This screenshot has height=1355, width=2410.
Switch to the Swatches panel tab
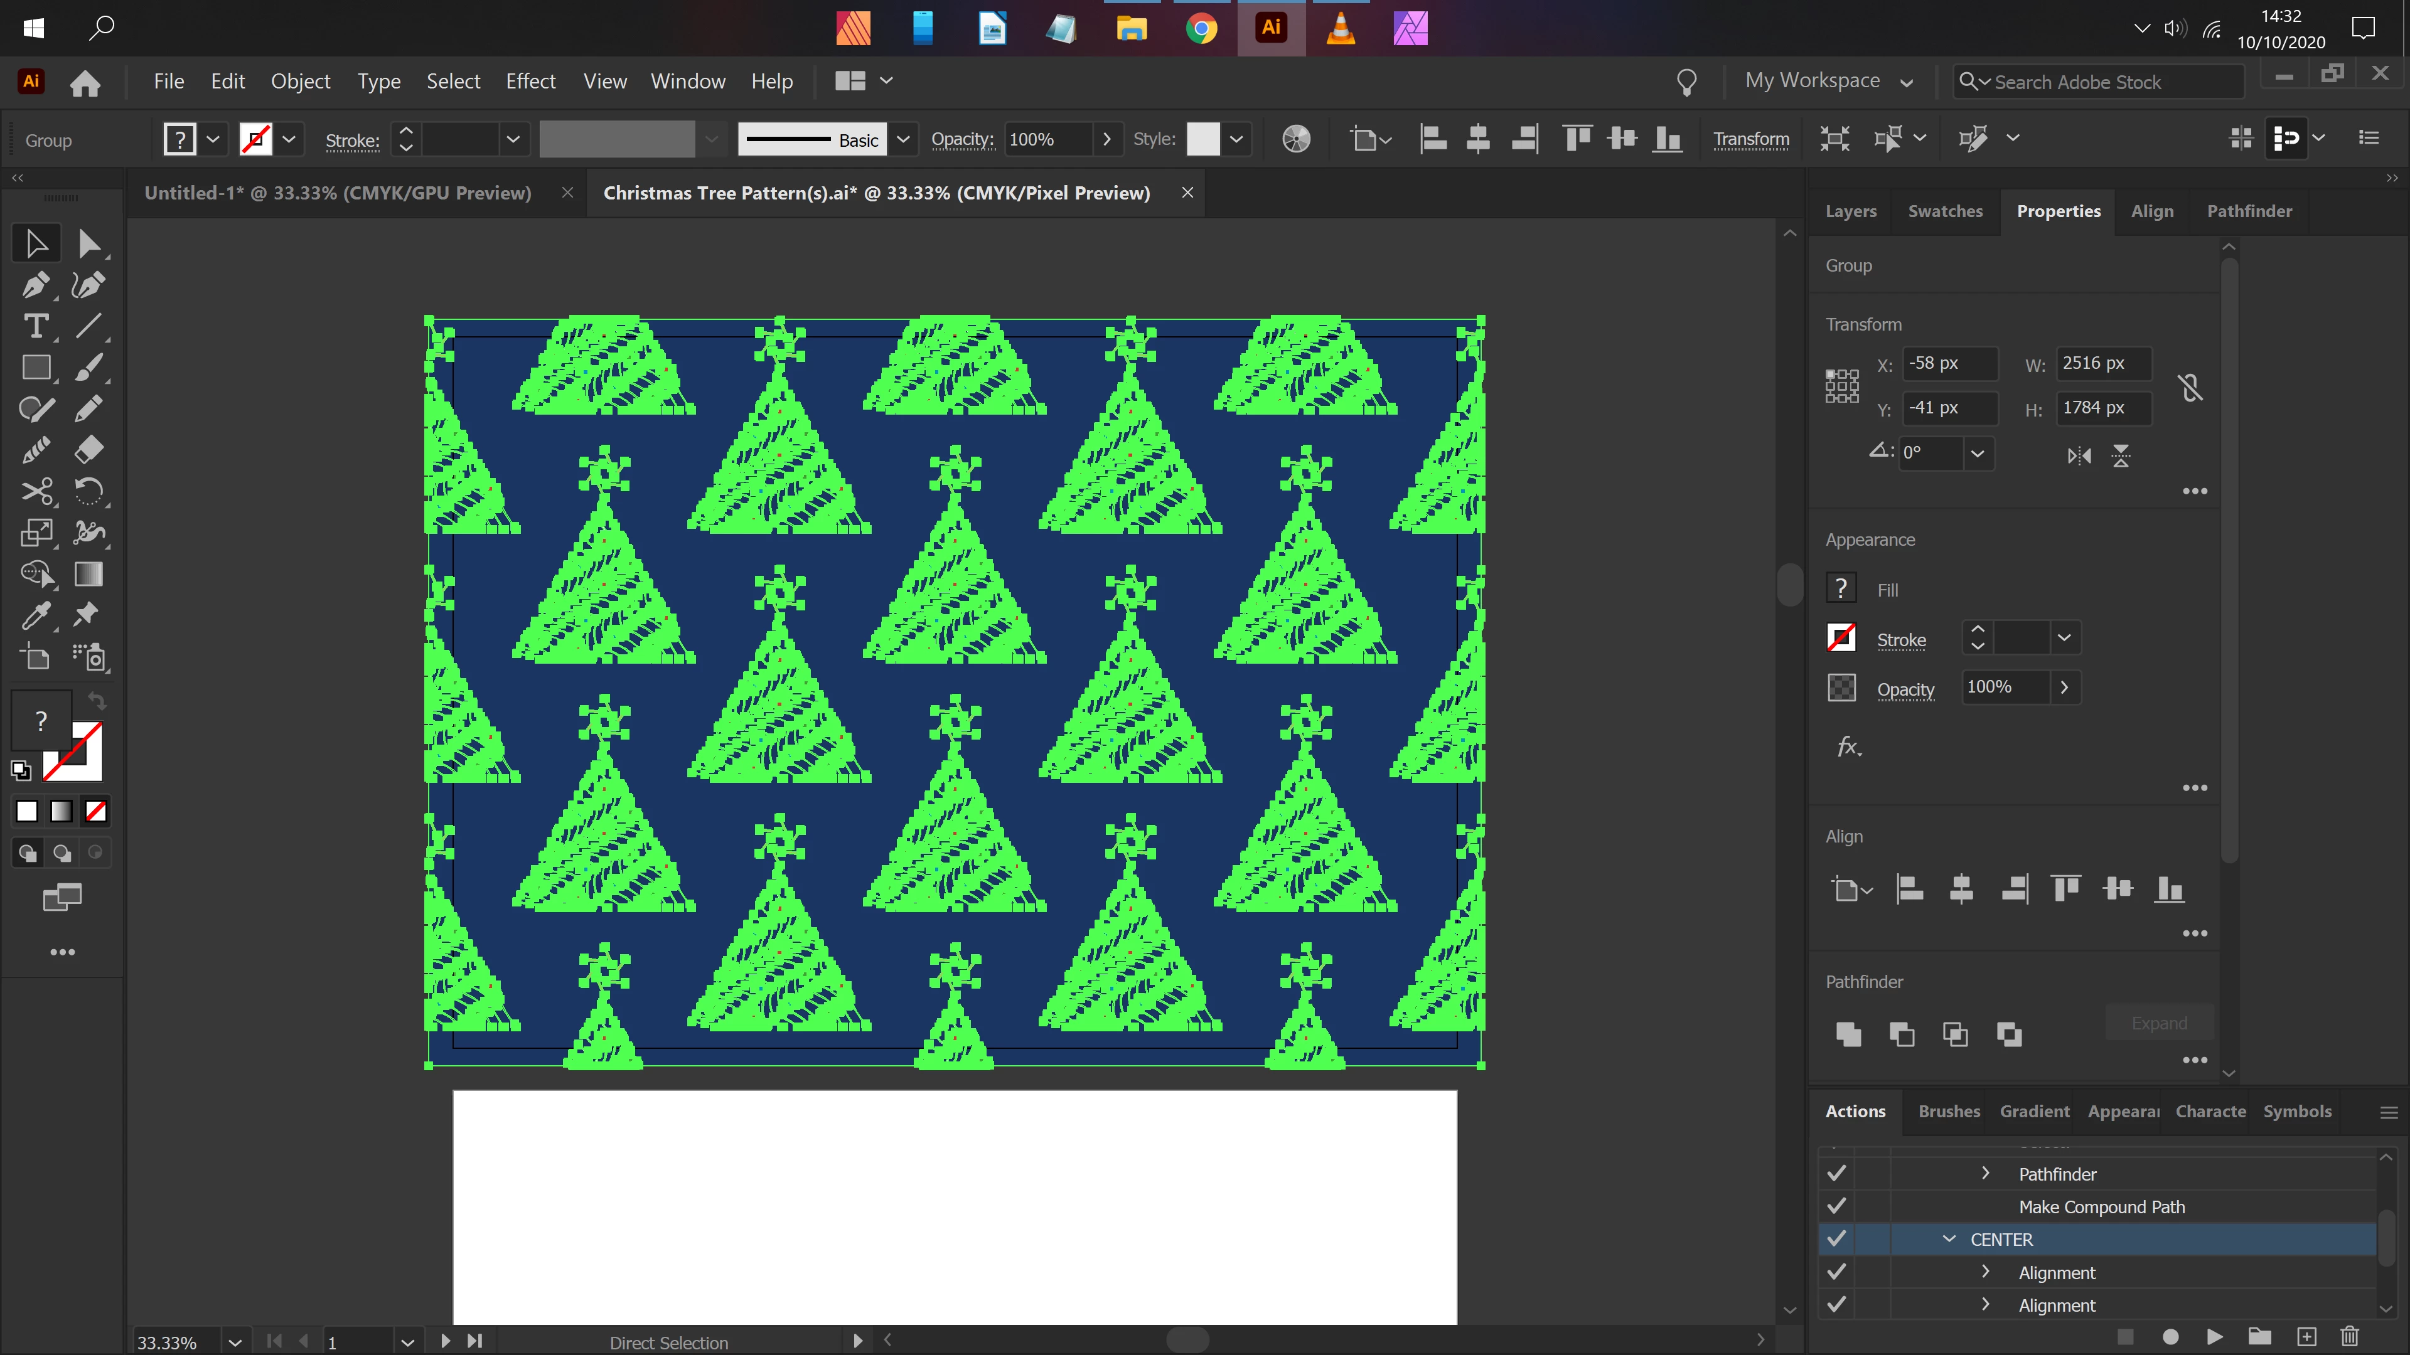[x=1945, y=211]
